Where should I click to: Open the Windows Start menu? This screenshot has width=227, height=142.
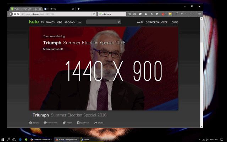pyautogui.click(x=3, y=140)
